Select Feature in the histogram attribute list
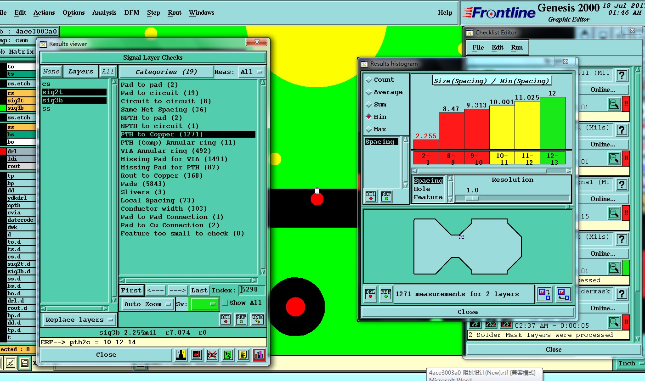 (x=428, y=197)
